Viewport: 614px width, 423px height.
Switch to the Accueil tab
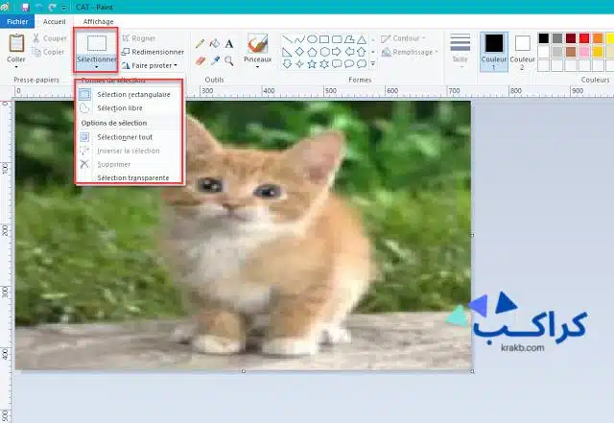[55, 21]
